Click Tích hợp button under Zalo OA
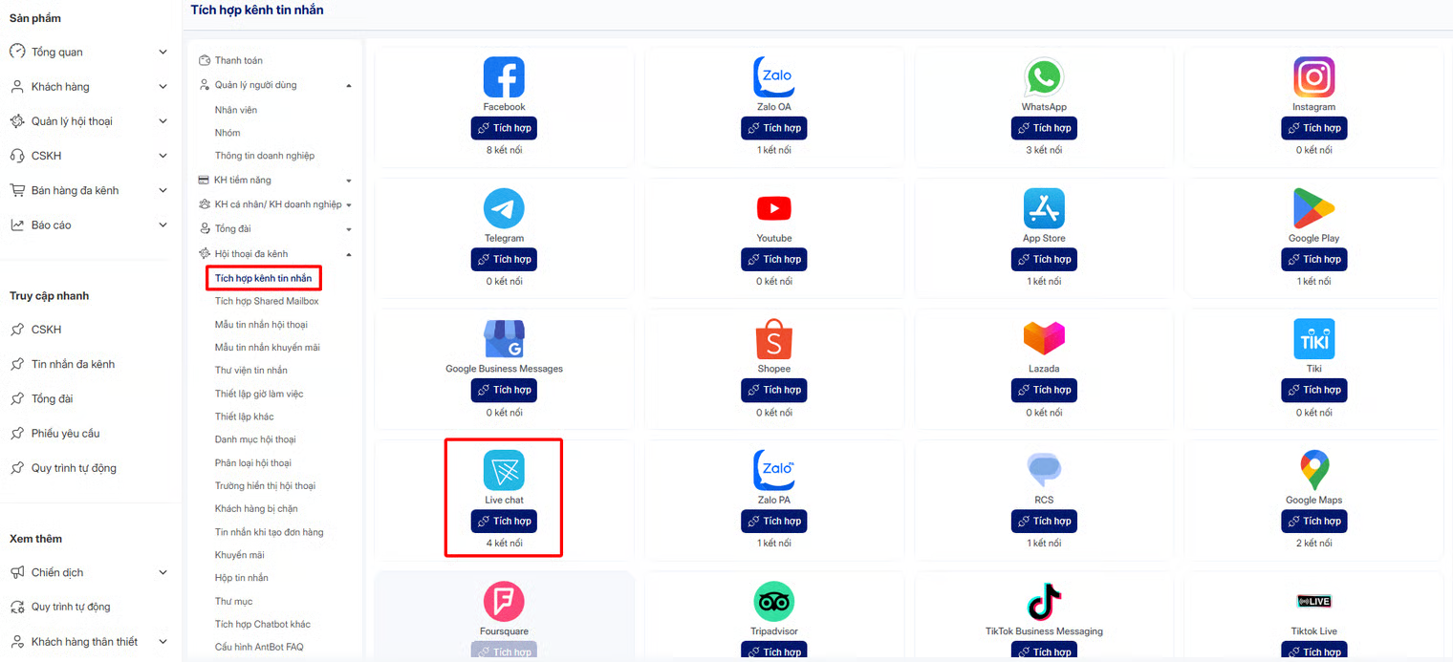Screen dimensions: 1453x662 pyautogui.click(x=773, y=128)
